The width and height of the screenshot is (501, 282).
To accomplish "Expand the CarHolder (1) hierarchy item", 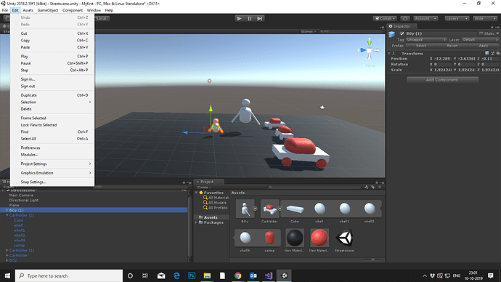I will (x=7, y=250).
